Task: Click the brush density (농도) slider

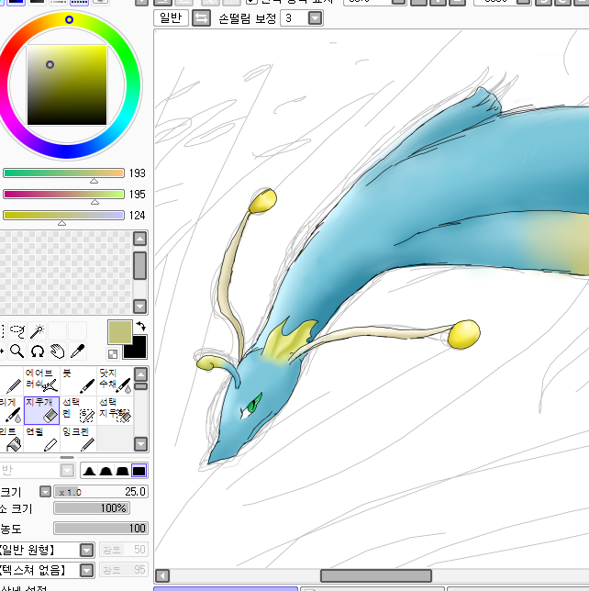Action: [100, 528]
